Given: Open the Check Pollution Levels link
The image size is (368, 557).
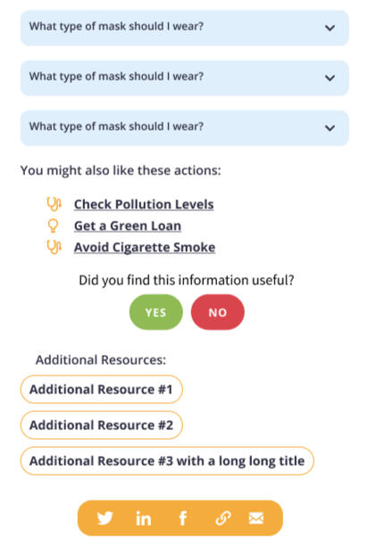Looking at the screenshot, I should (144, 204).
